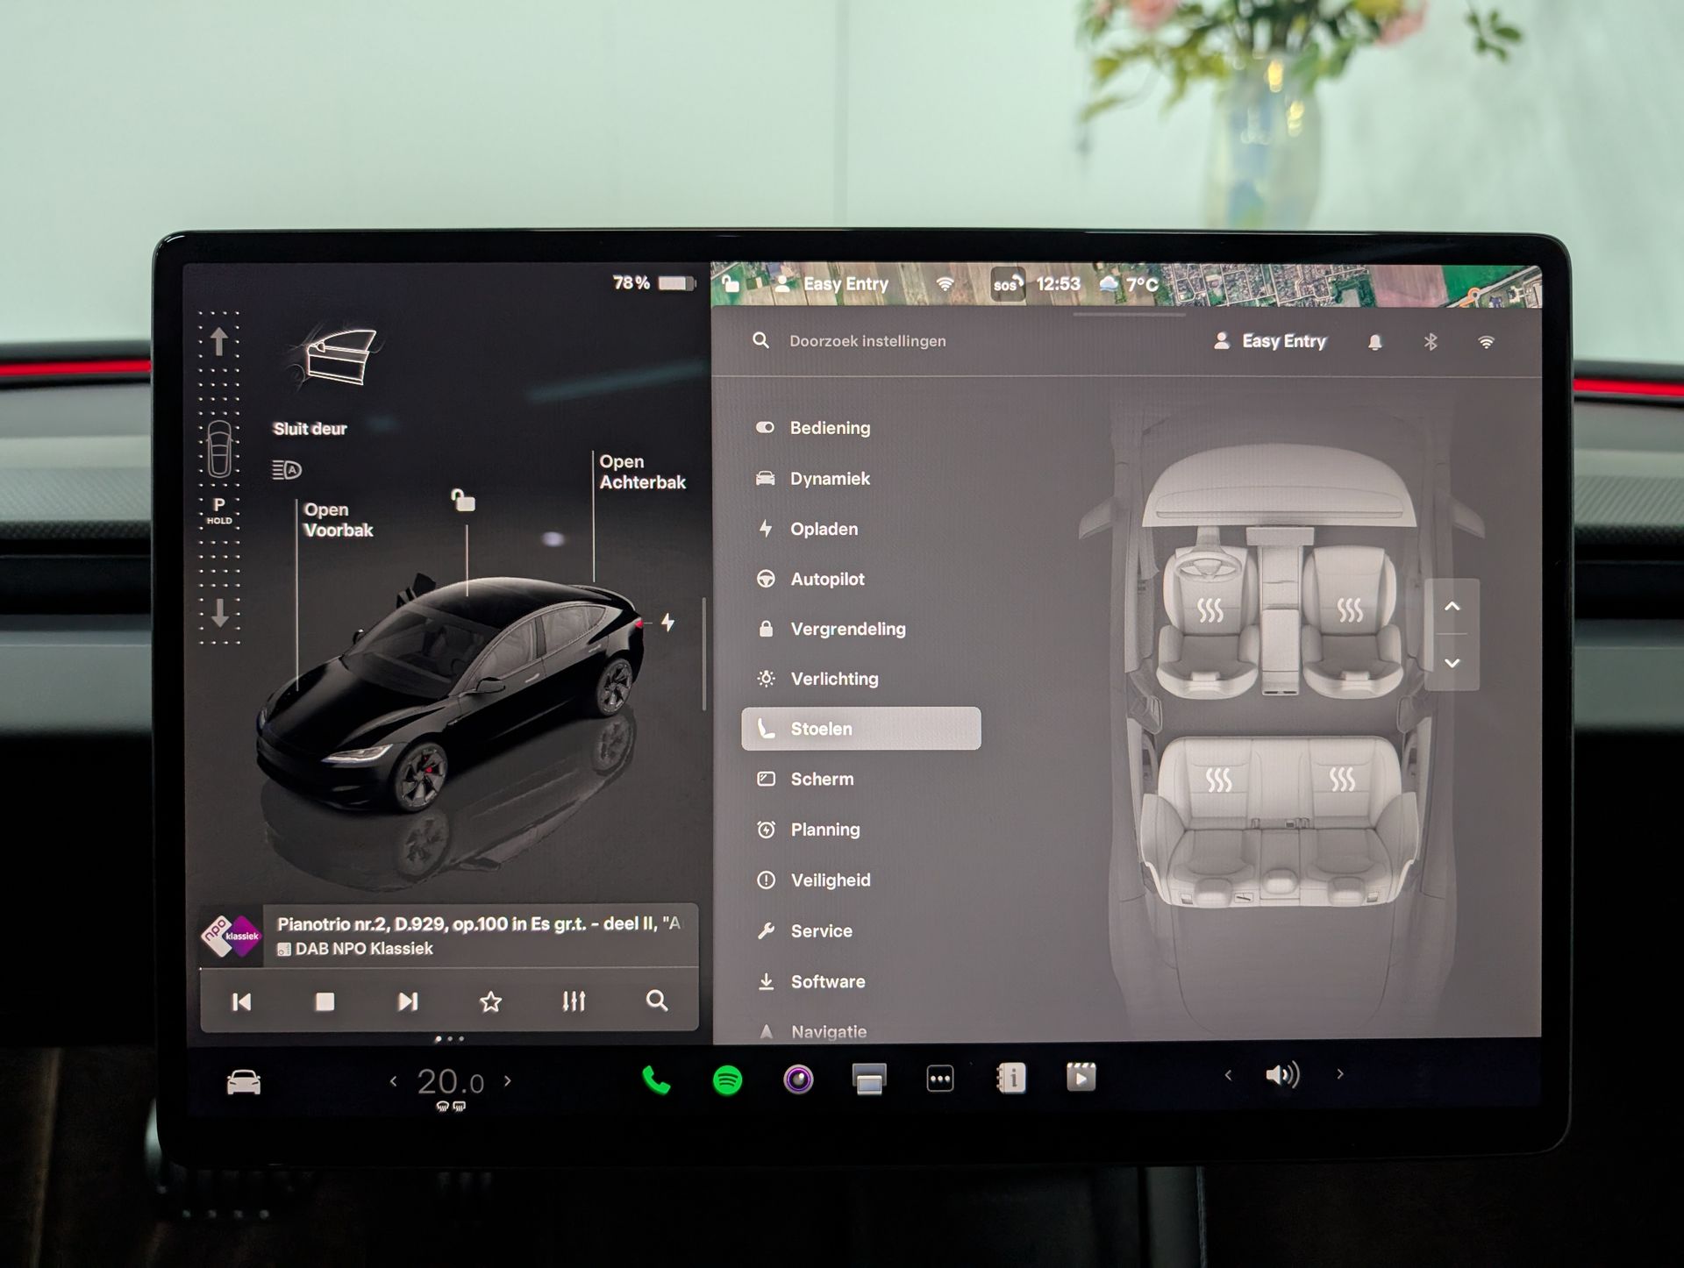Tap Open Achterbak to open the trunk
Image resolution: width=1684 pixels, height=1268 pixels.
pyautogui.click(x=641, y=472)
